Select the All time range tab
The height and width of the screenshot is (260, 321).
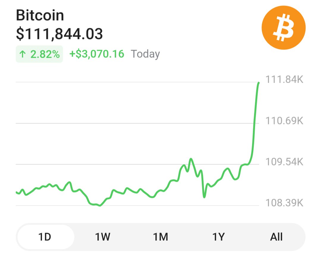276,237
